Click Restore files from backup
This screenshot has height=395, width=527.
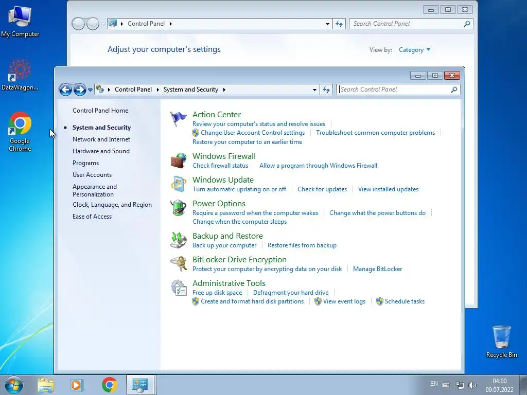(302, 245)
